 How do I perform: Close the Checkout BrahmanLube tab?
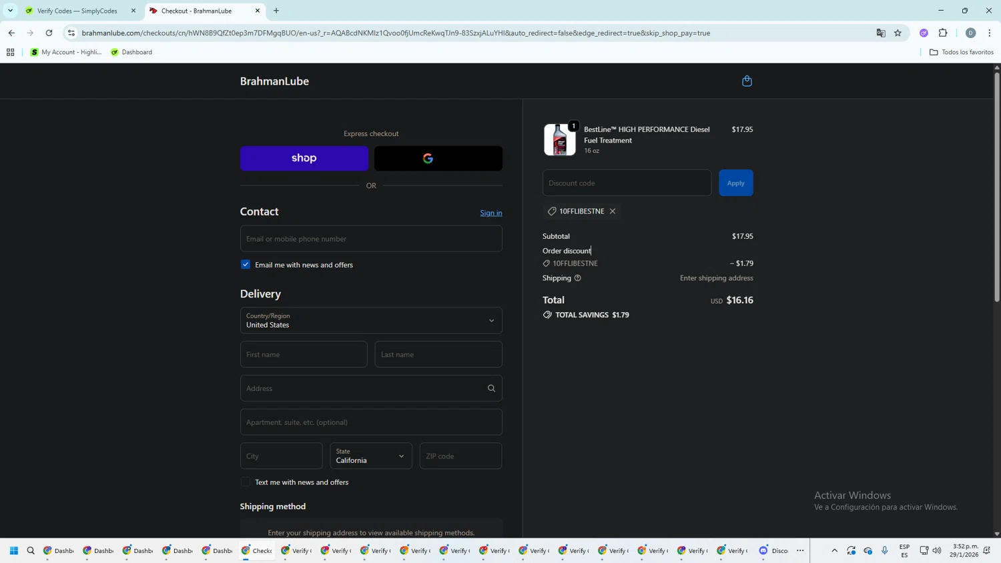pos(258,11)
